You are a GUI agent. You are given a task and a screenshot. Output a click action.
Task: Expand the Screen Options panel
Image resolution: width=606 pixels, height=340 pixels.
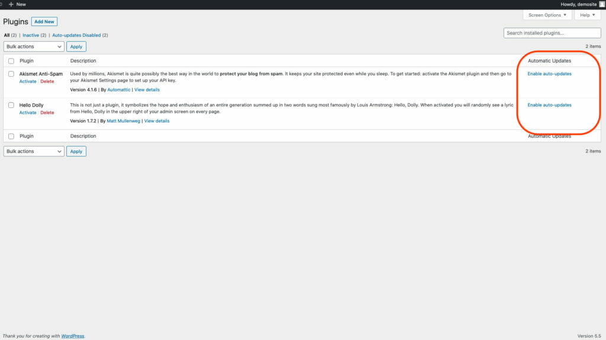click(546, 15)
